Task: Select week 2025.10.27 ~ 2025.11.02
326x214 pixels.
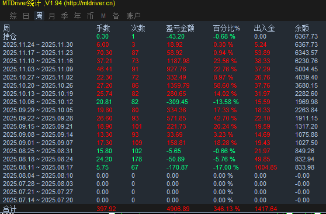Action: point(38,77)
